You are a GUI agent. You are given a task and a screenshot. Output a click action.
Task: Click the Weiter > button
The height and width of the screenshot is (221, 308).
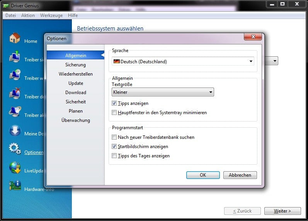click(282, 211)
